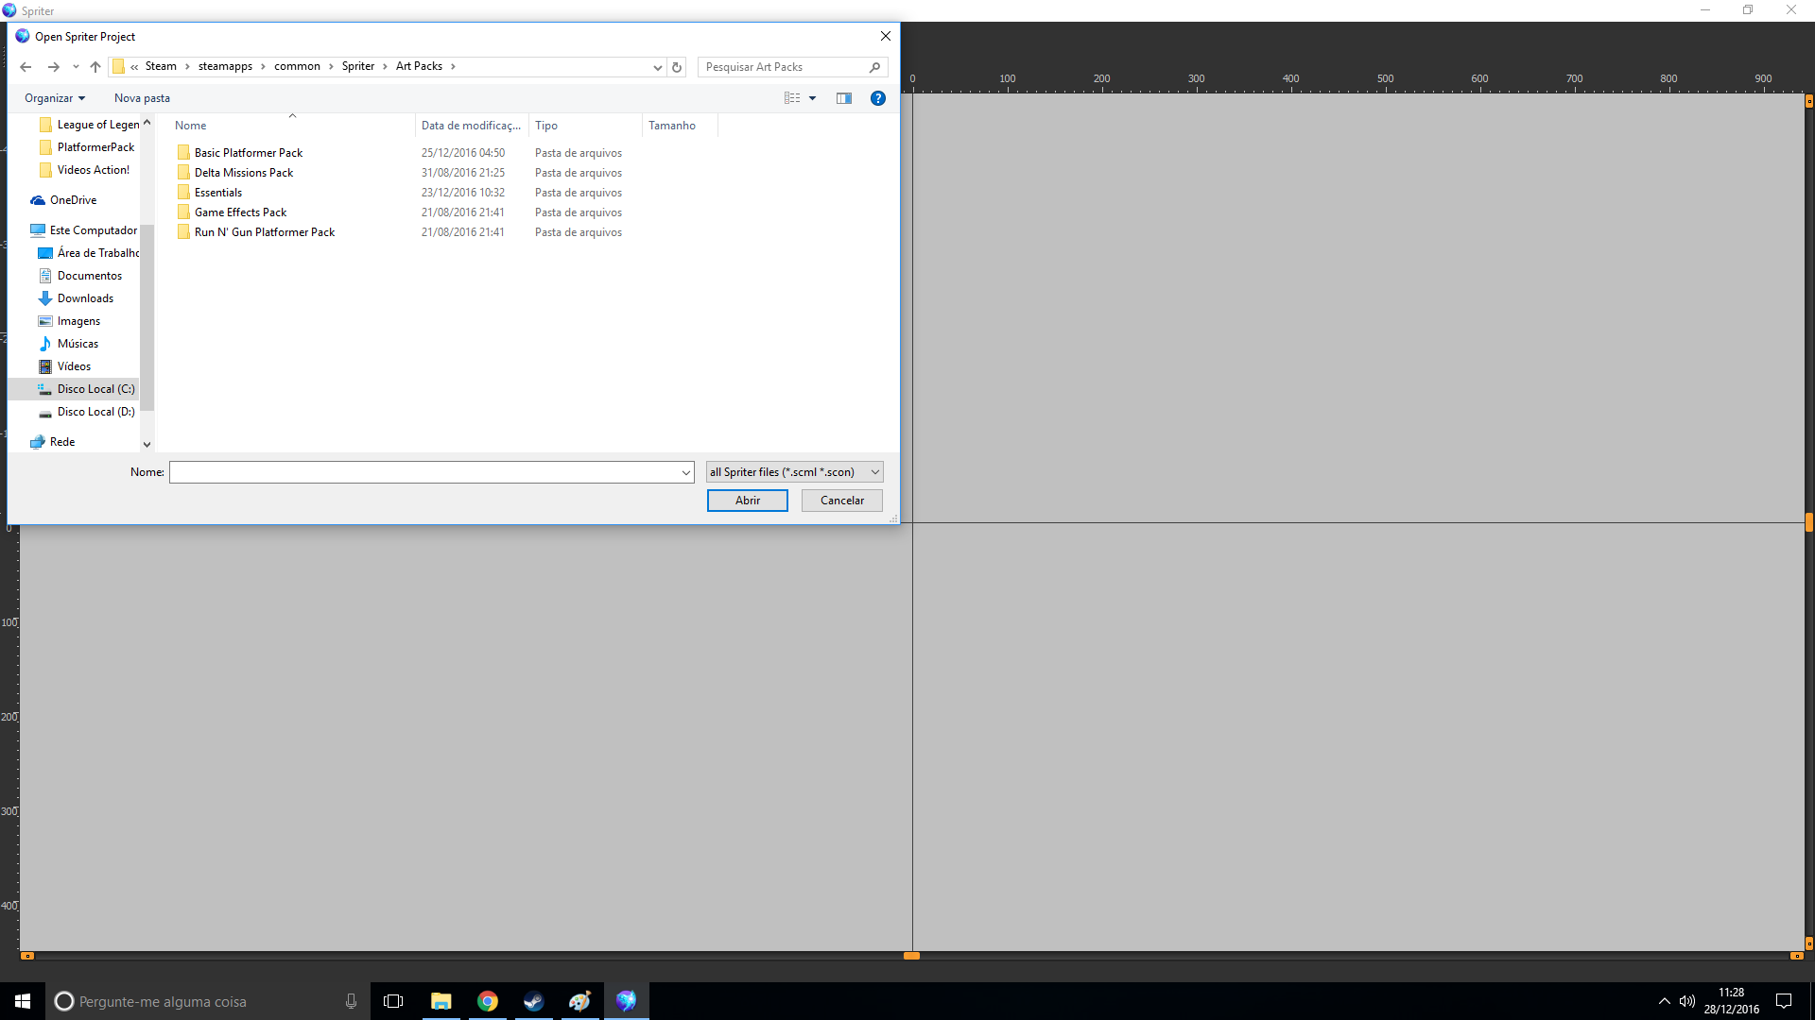Select Disco Local (D:) drive
Image resolution: width=1815 pixels, height=1020 pixels.
(x=86, y=412)
